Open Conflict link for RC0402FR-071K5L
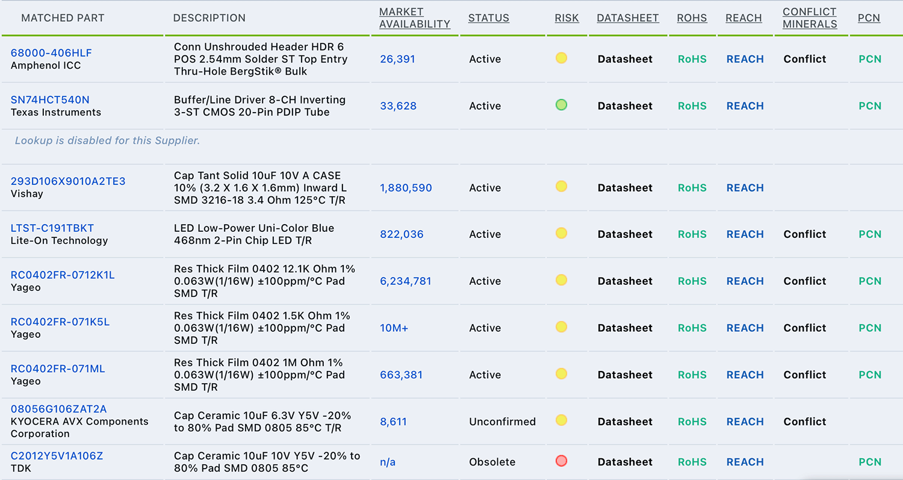 click(x=805, y=328)
